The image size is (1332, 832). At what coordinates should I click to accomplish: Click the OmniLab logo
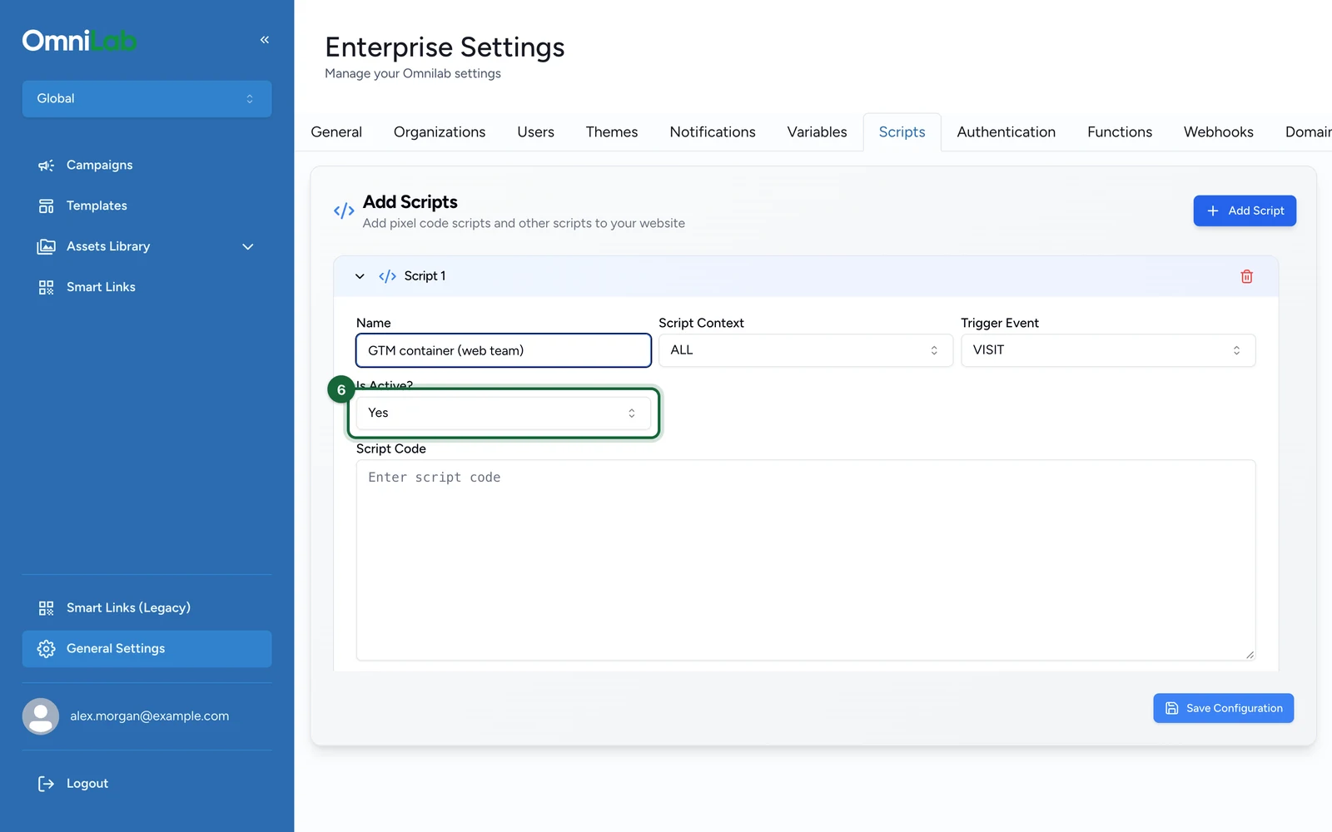point(80,40)
